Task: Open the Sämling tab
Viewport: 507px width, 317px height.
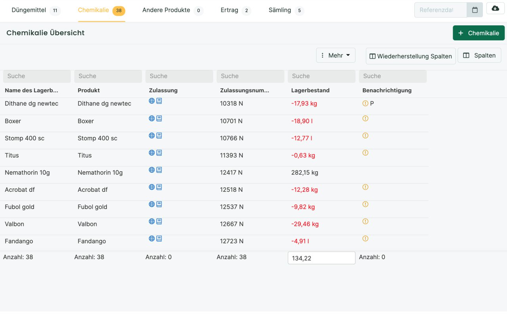Action: (286, 10)
